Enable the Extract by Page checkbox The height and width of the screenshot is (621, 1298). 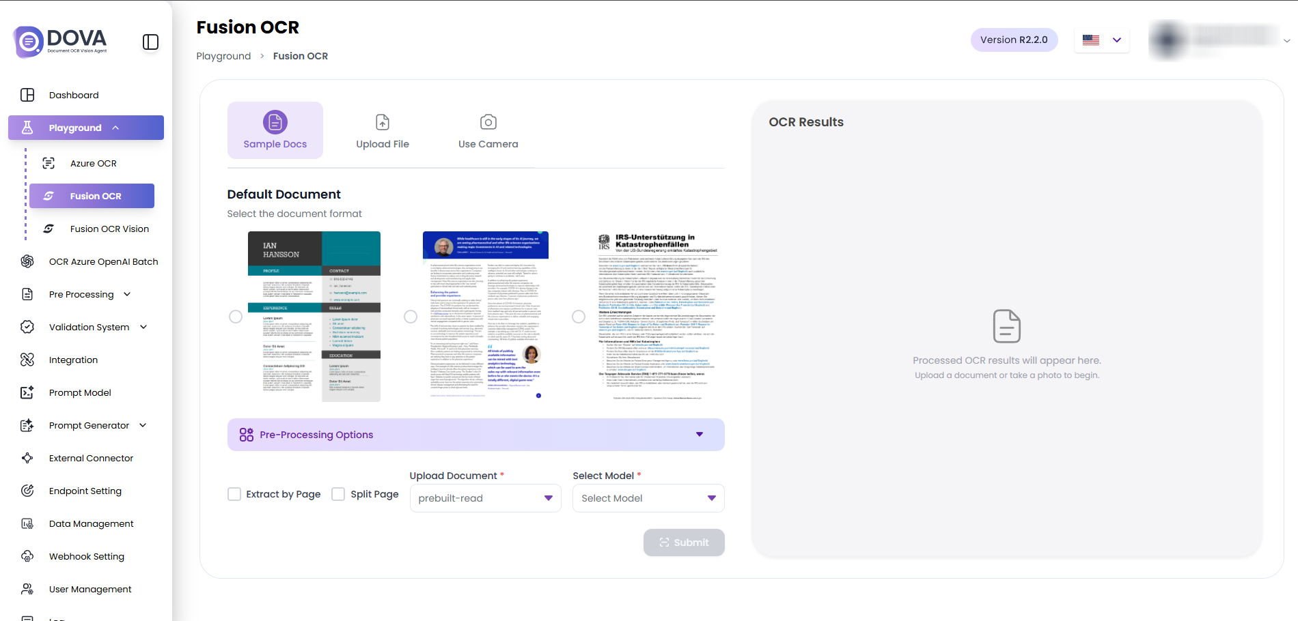[x=234, y=494]
